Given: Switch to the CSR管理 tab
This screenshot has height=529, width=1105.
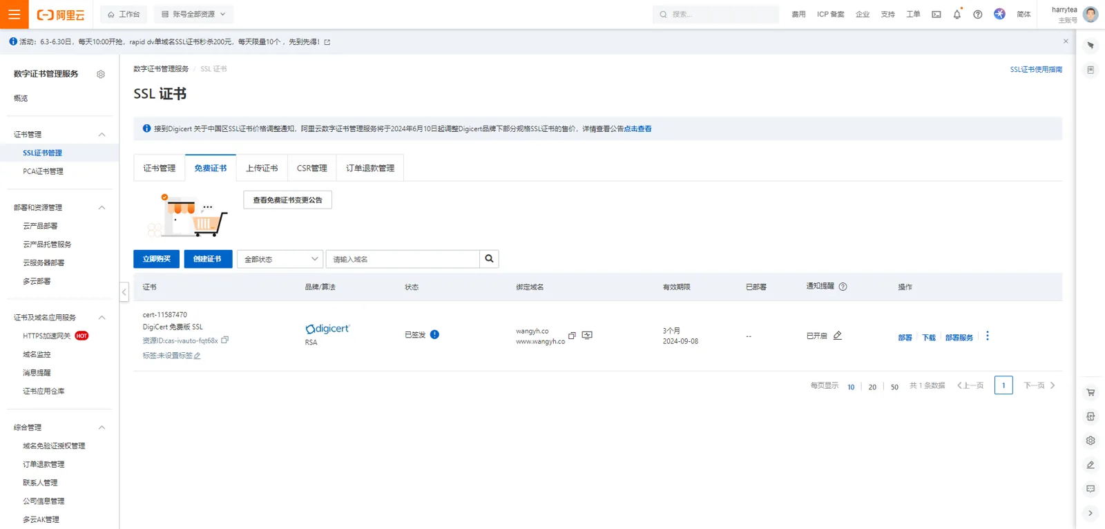Looking at the screenshot, I should pos(311,169).
